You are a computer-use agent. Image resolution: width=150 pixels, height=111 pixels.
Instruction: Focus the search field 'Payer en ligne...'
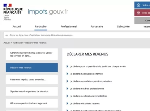77,35
